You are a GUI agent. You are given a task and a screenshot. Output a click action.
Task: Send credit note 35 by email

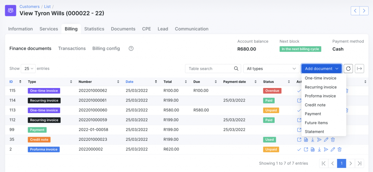[319, 139]
